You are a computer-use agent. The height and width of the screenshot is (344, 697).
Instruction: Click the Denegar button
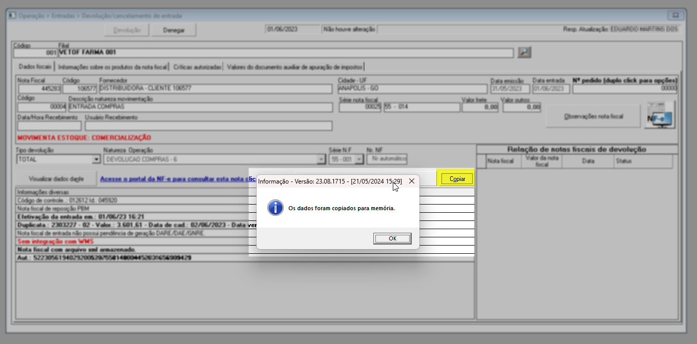coord(174,30)
